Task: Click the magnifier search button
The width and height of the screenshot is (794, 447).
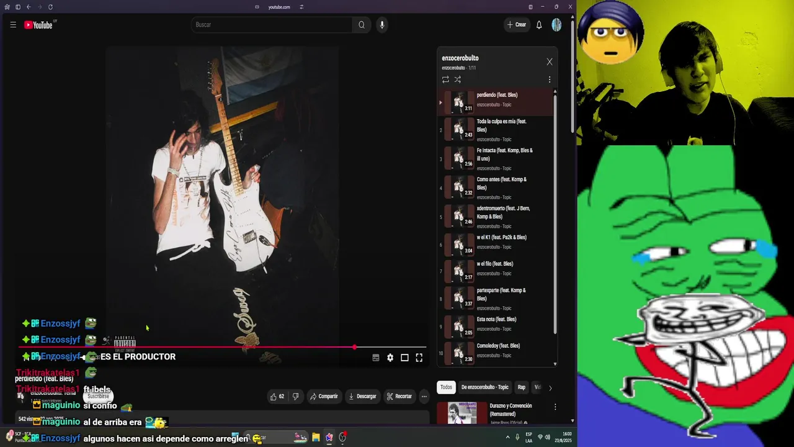Action: (362, 25)
